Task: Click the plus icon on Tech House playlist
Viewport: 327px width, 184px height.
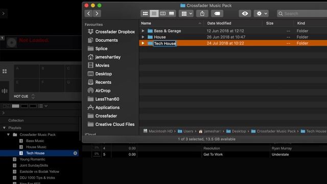Action: click(x=75, y=153)
